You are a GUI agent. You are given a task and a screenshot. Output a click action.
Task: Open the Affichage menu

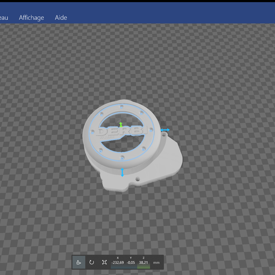pos(31,18)
